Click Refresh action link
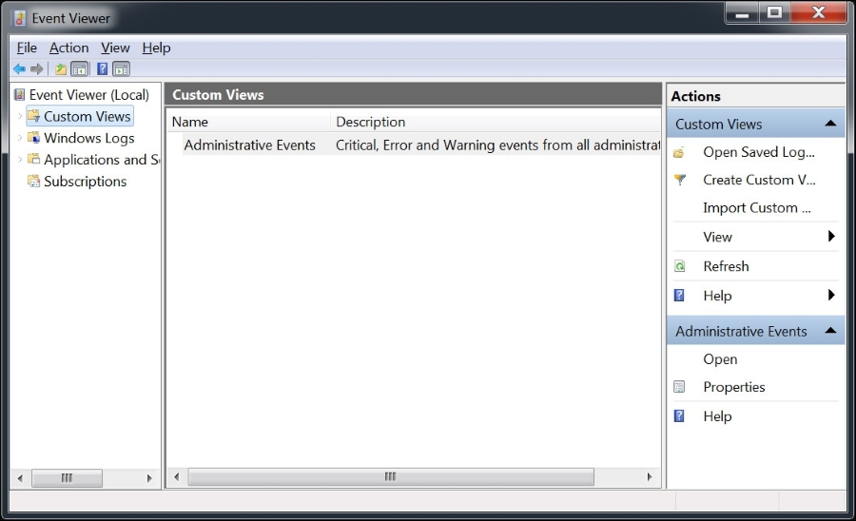 click(x=726, y=266)
